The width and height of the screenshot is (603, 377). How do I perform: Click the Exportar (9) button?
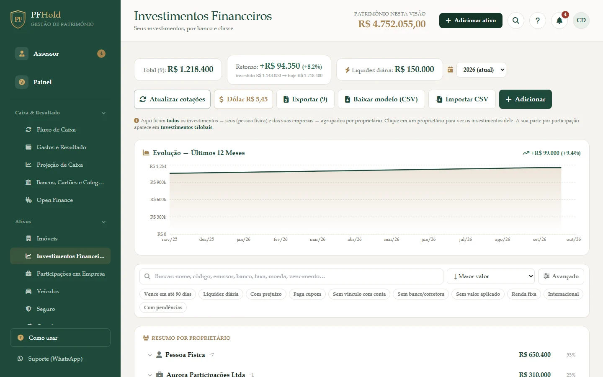tap(305, 99)
